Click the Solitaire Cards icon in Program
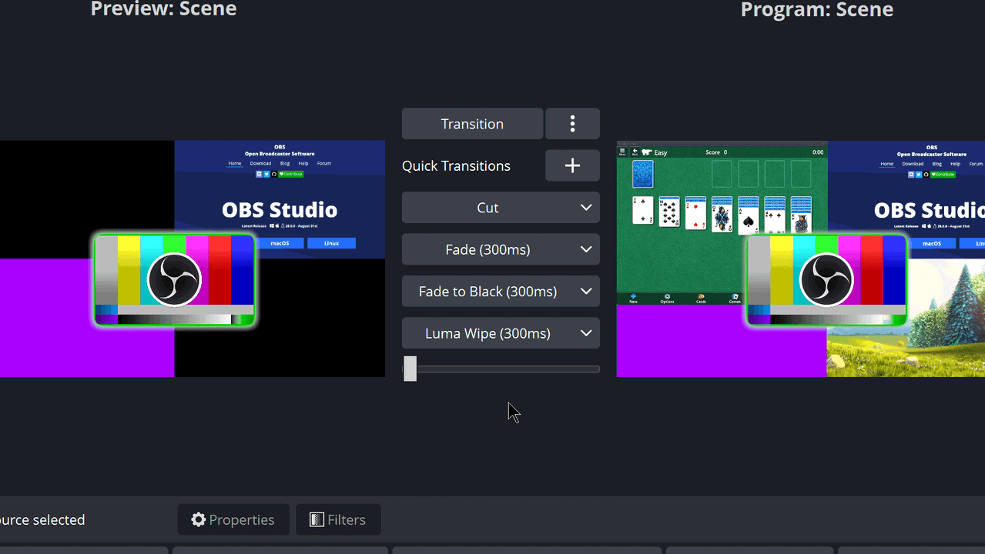This screenshot has width=985, height=554. (x=701, y=298)
